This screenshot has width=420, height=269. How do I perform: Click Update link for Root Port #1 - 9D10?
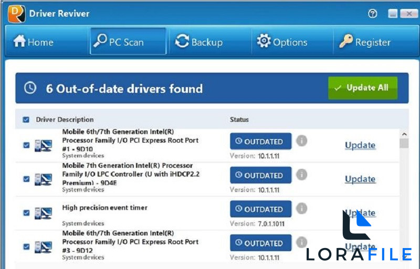[x=360, y=145]
